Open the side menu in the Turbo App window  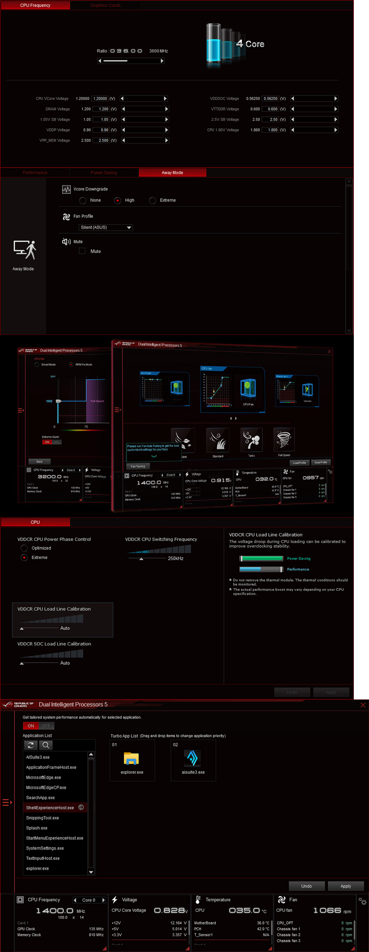pyautogui.click(x=7, y=802)
